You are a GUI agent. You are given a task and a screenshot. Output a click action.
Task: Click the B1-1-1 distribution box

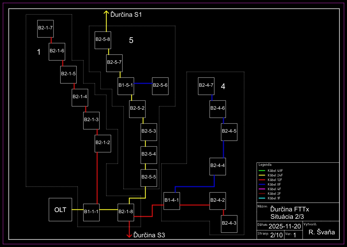tap(91, 212)
